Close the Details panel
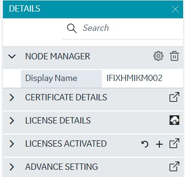 [175, 9]
